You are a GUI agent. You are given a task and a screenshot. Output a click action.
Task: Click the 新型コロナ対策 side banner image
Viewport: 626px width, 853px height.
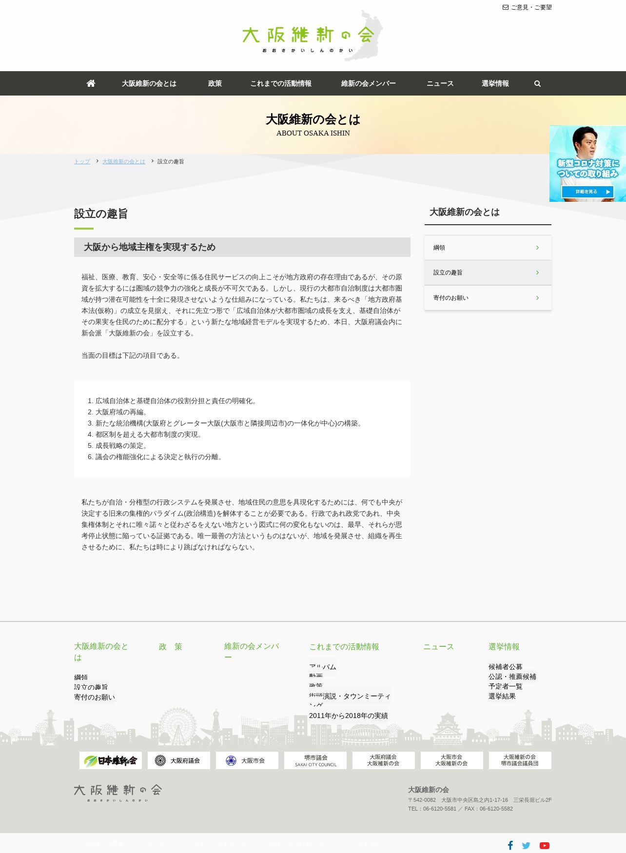(587, 163)
